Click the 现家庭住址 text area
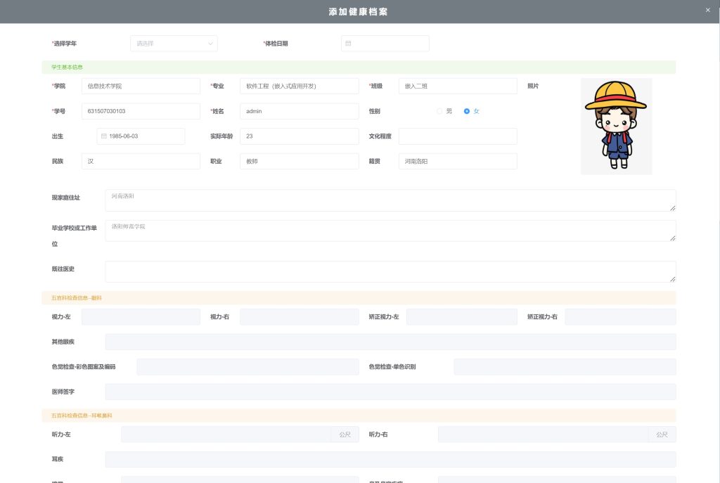Image resolution: width=720 pixels, height=483 pixels. [390, 200]
